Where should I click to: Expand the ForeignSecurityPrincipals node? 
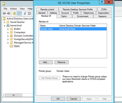tap(8, 39)
